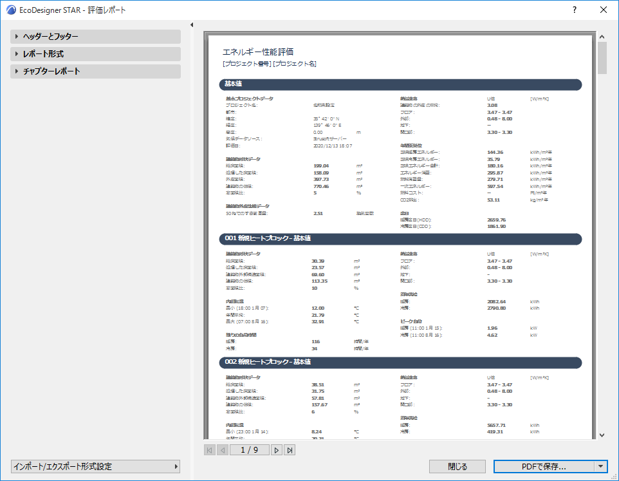Click the PDFで保存... button

click(544, 466)
